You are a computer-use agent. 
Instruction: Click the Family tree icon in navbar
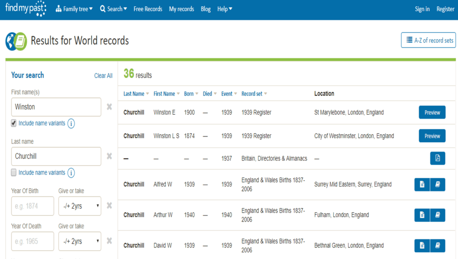(59, 9)
